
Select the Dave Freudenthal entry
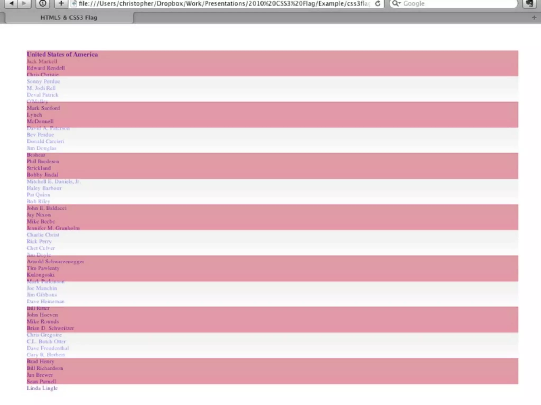pos(48,348)
